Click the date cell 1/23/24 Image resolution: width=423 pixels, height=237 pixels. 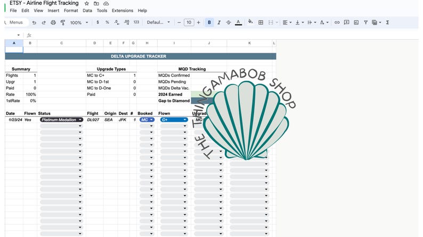(14, 120)
